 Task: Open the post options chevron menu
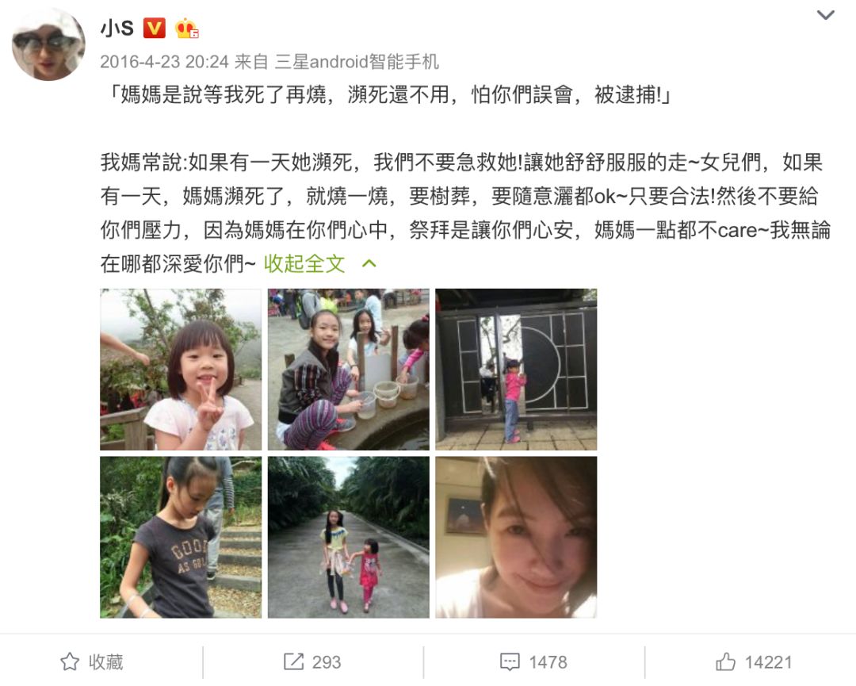[x=825, y=15]
